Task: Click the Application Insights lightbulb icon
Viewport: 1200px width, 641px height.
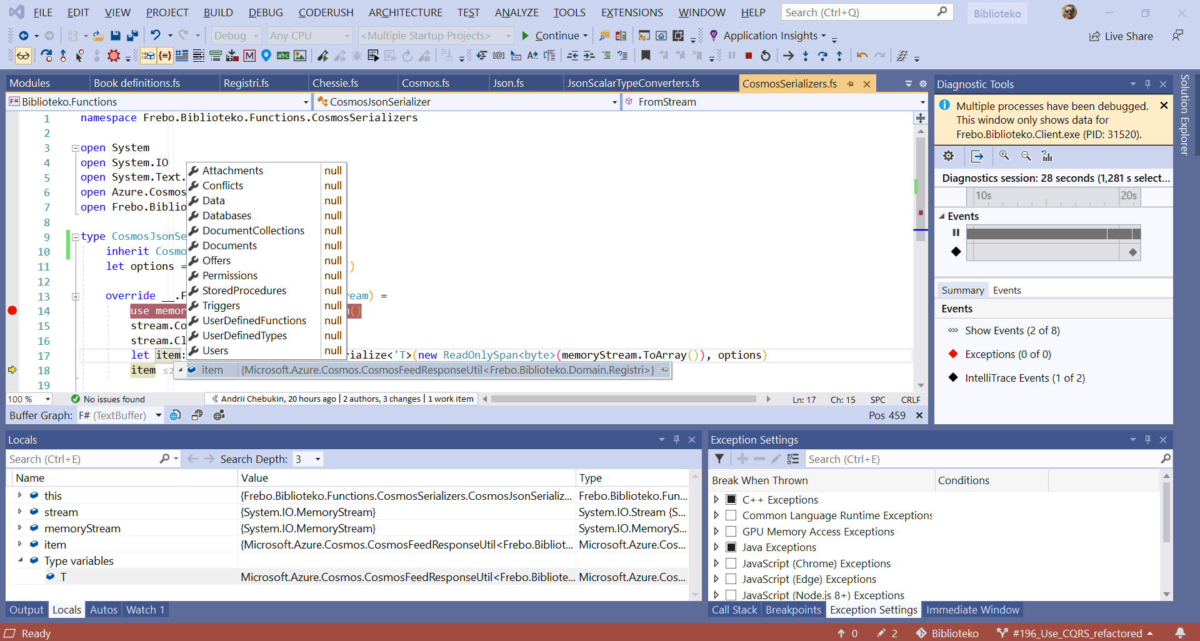Action: 714,36
